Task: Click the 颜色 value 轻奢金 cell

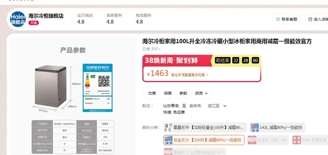Action: [x=105, y=124]
